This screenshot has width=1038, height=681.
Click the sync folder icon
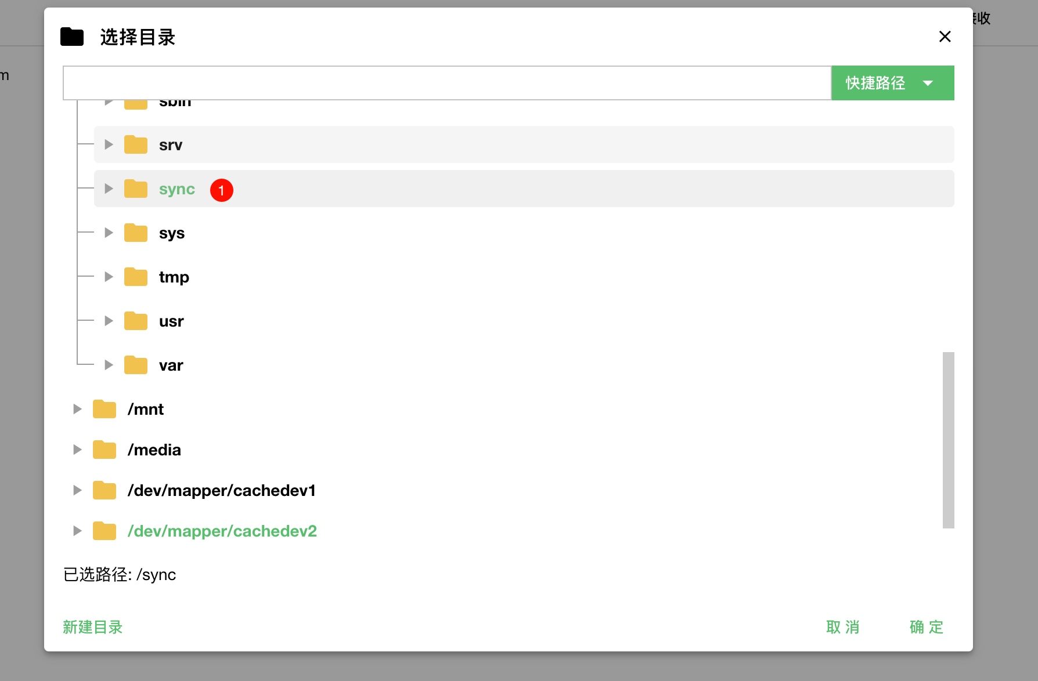136,189
